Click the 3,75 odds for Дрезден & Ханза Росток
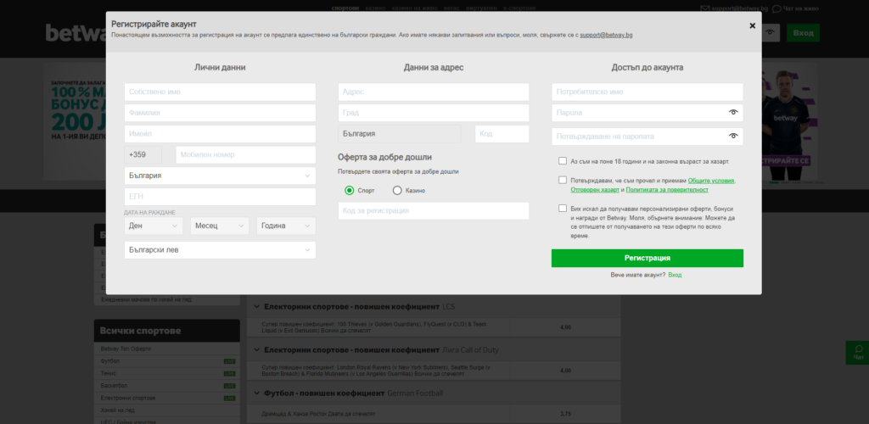The image size is (869, 424). tap(565, 414)
